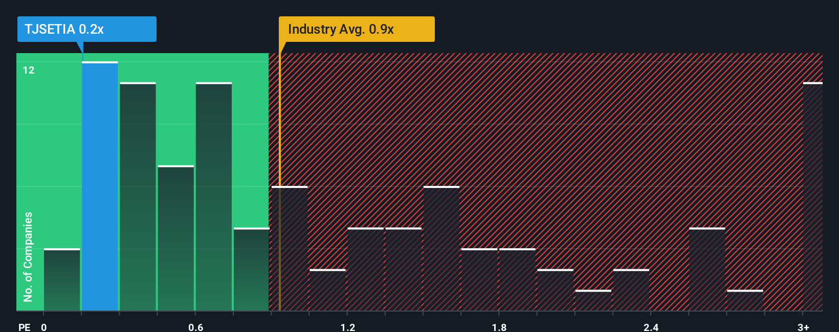Click the x-axis tick label 1.2
Screen dimensions: 839x332
[347, 327]
